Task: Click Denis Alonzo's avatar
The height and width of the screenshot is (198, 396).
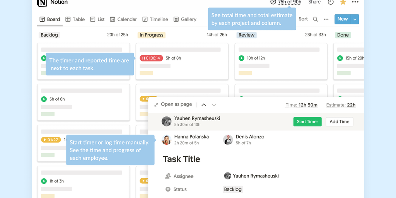Action: point(228,140)
